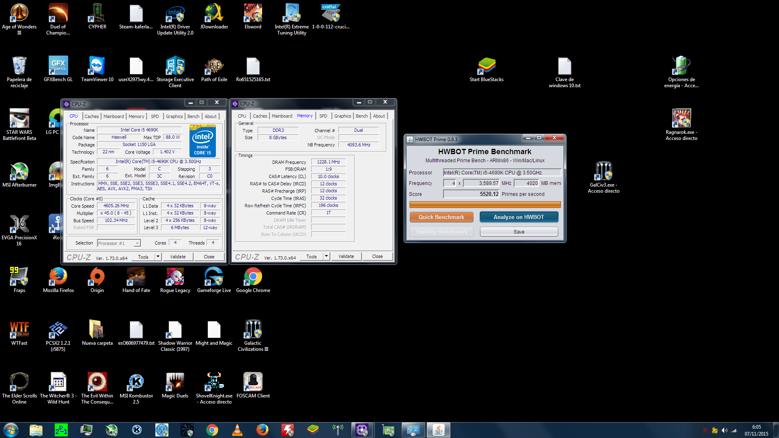Viewport: 779px width, 438px height.
Task: Open the Start BlueStacks desktop icon
Action: coord(486,69)
